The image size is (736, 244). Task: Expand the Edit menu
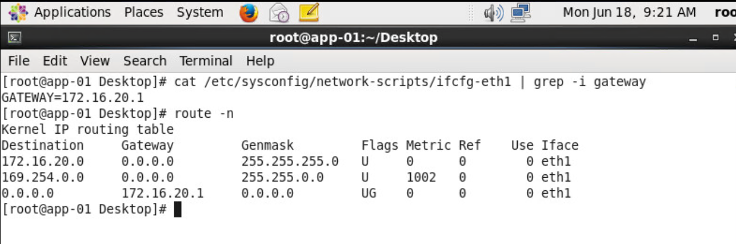click(55, 61)
